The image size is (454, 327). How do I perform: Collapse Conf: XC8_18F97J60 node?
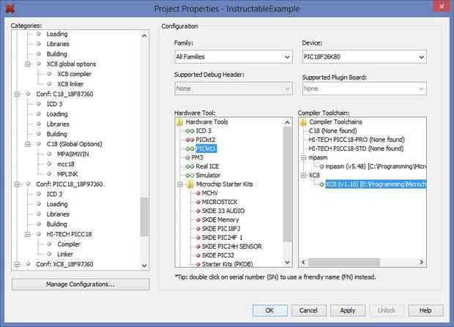tap(17, 265)
